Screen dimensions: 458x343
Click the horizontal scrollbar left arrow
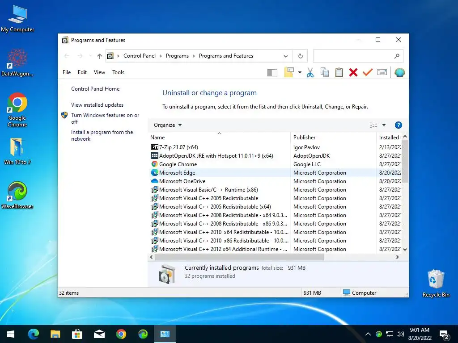point(151,257)
